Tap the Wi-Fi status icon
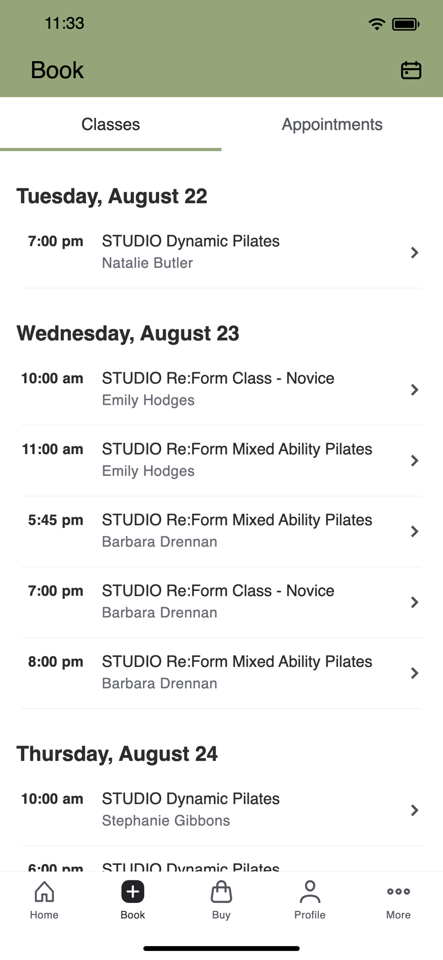Image resolution: width=443 pixels, height=960 pixels. point(377,24)
